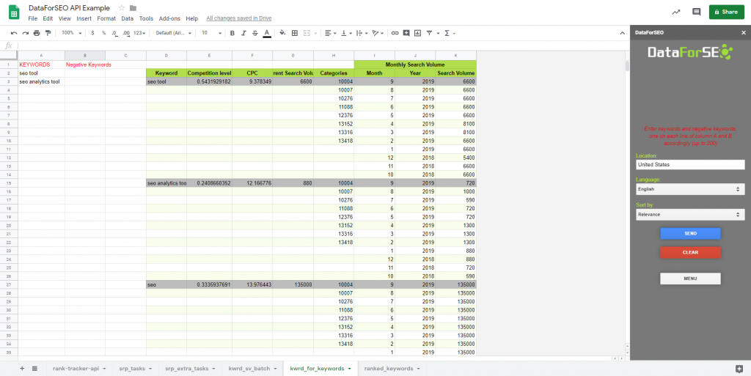Open horizontal align dropdown
This screenshot has width=751, height=376.
(x=330, y=33)
